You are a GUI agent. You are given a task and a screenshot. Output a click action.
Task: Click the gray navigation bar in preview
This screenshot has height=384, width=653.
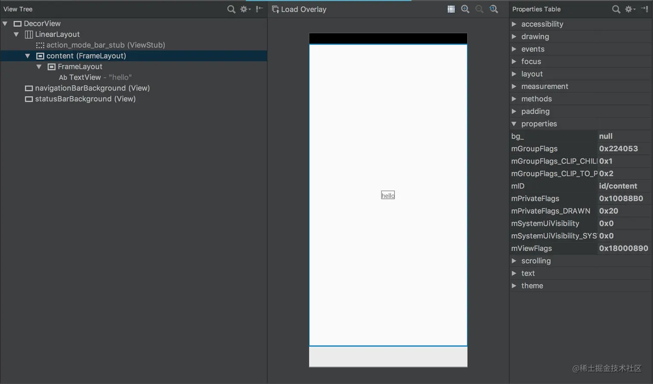click(388, 357)
